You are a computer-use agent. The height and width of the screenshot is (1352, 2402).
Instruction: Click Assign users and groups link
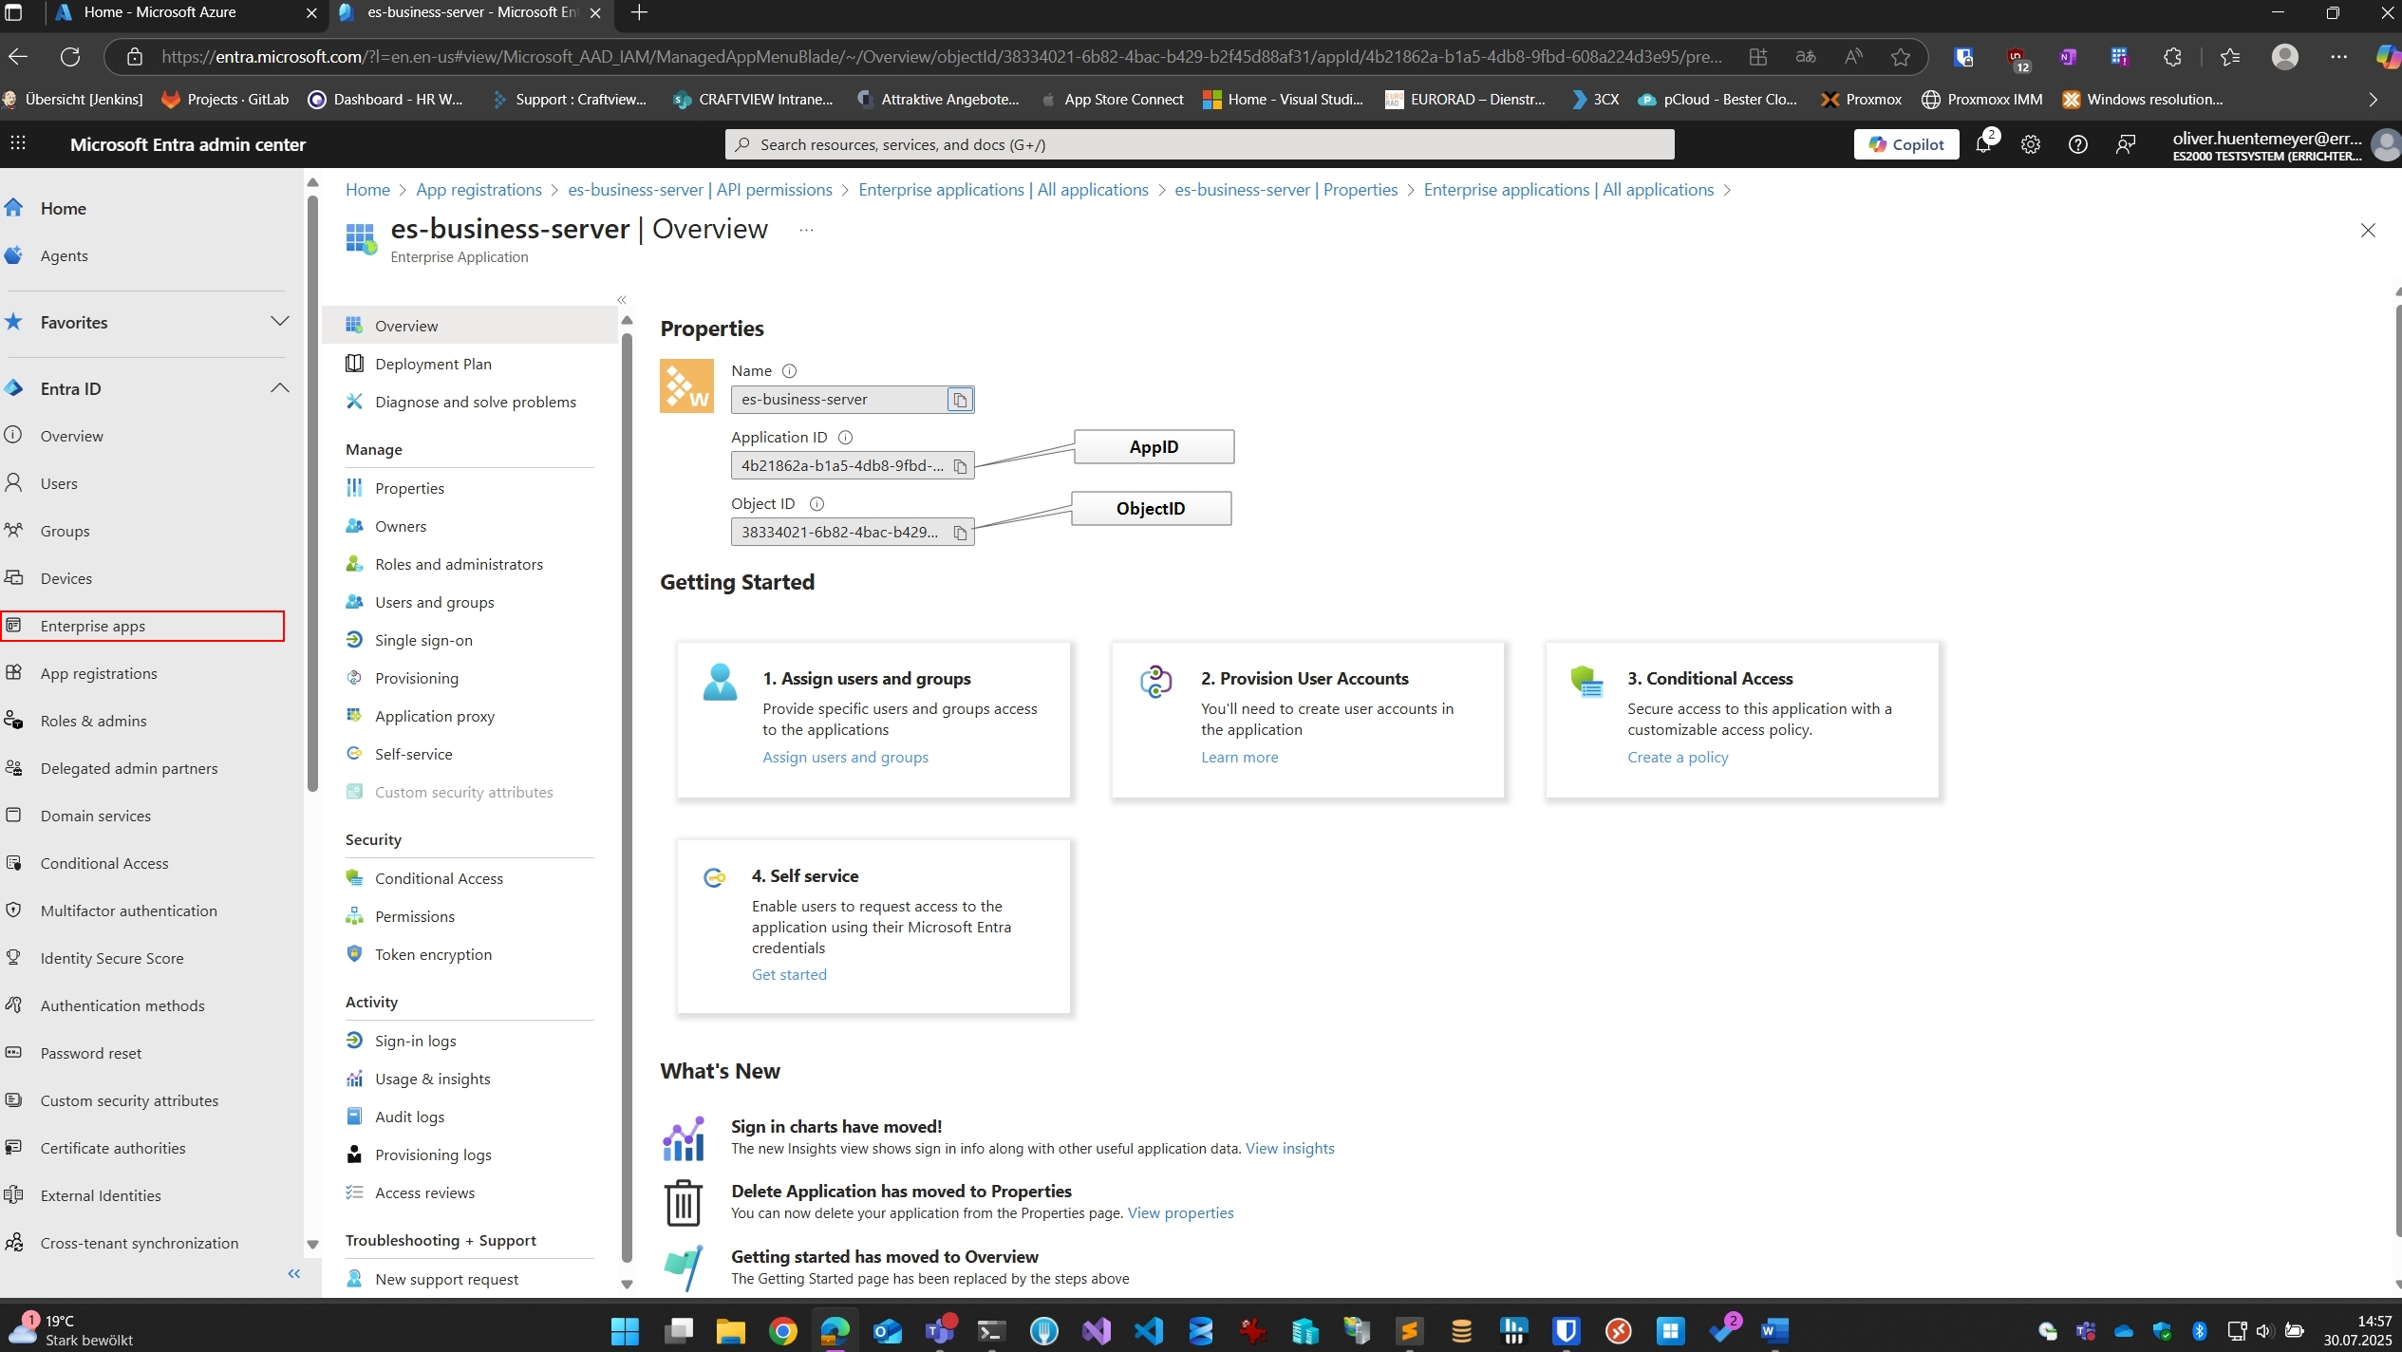(845, 758)
